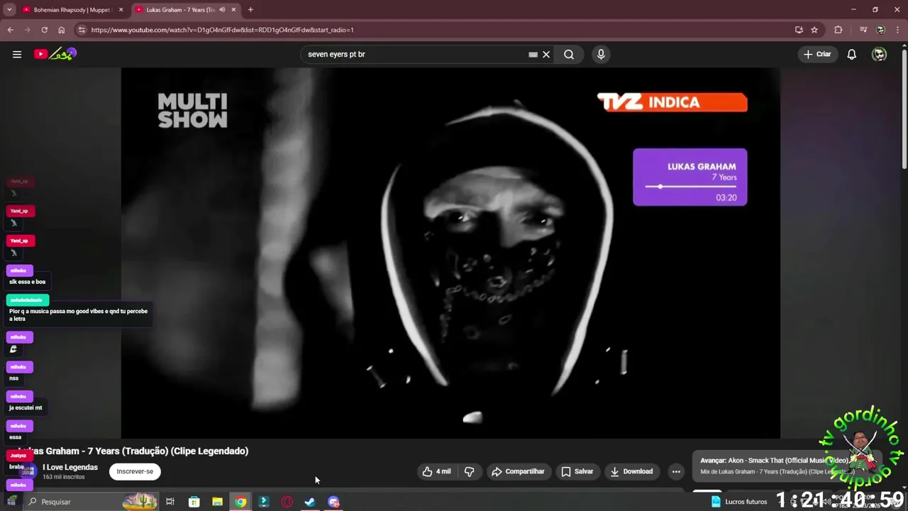
Task: Open Steam from the taskbar
Action: coord(310,502)
